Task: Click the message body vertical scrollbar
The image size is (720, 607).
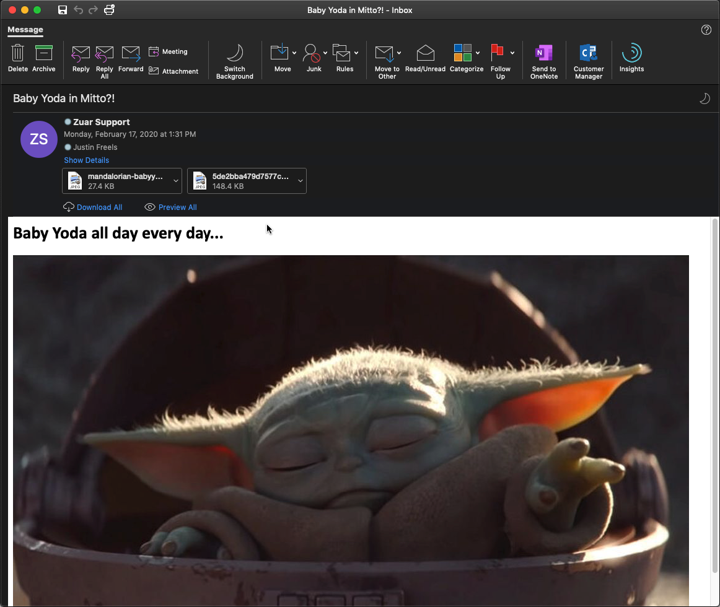Action: coord(714,396)
